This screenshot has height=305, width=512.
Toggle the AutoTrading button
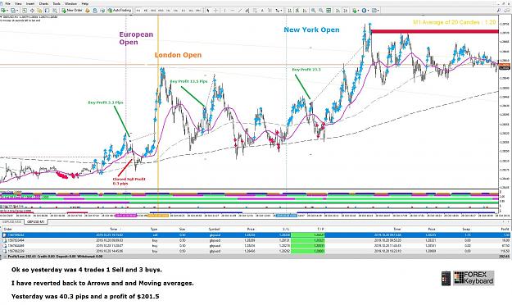[x=119, y=11]
